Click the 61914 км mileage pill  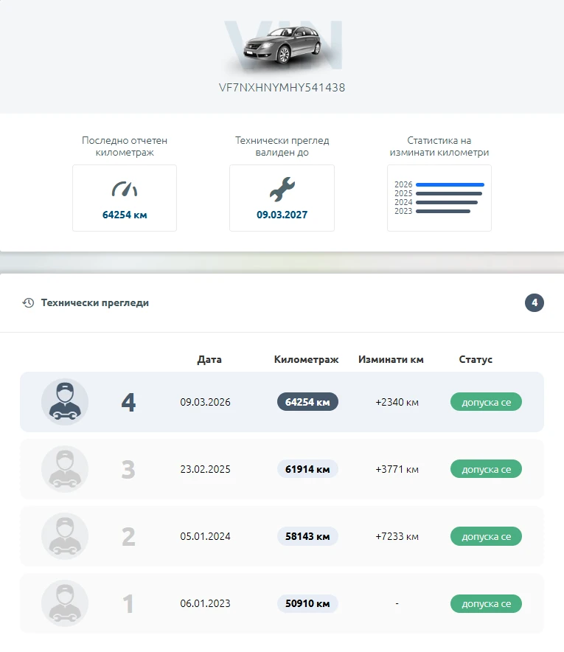[x=307, y=469]
